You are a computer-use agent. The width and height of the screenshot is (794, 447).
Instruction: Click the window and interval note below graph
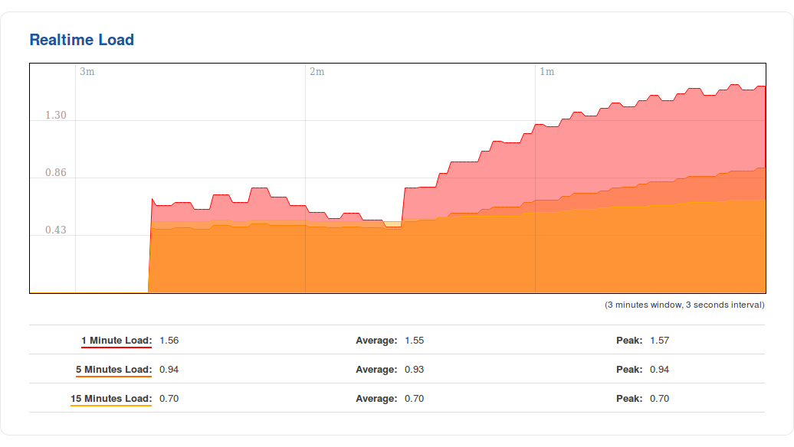coord(684,305)
